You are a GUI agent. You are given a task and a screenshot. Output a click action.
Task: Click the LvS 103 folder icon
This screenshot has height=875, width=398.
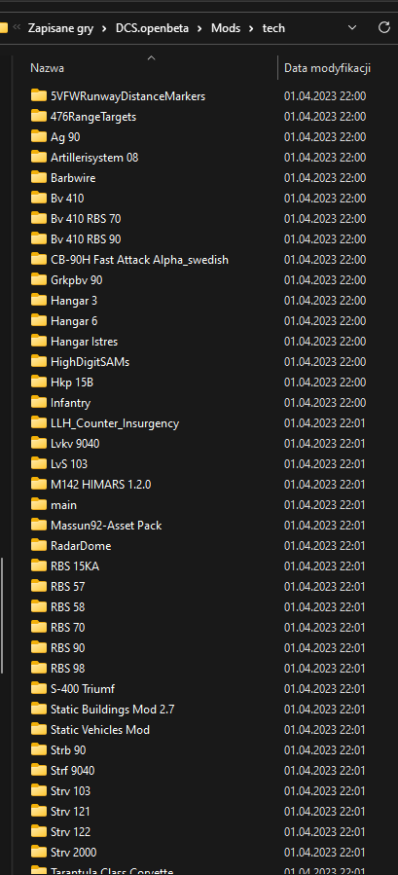click(x=39, y=463)
